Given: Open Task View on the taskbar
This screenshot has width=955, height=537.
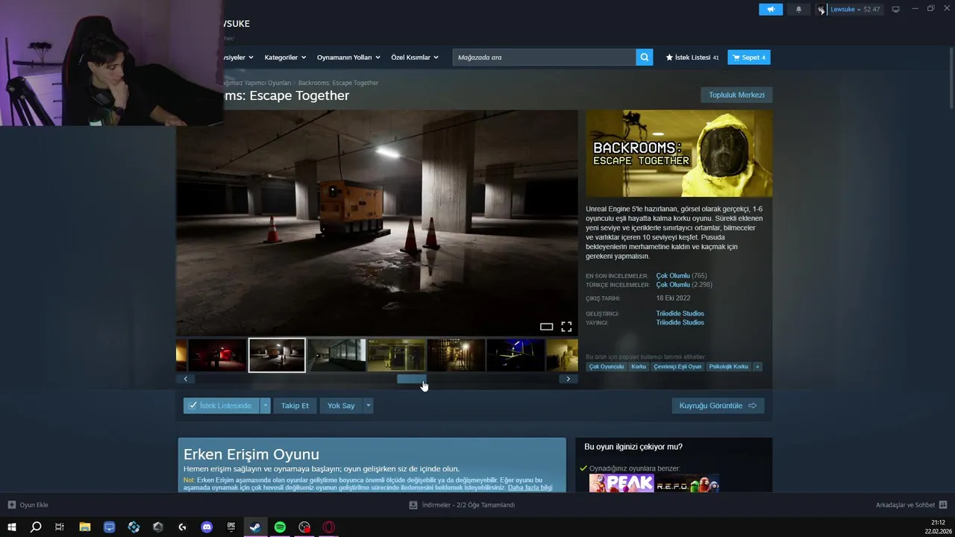Looking at the screenshot, I should 60,527.
